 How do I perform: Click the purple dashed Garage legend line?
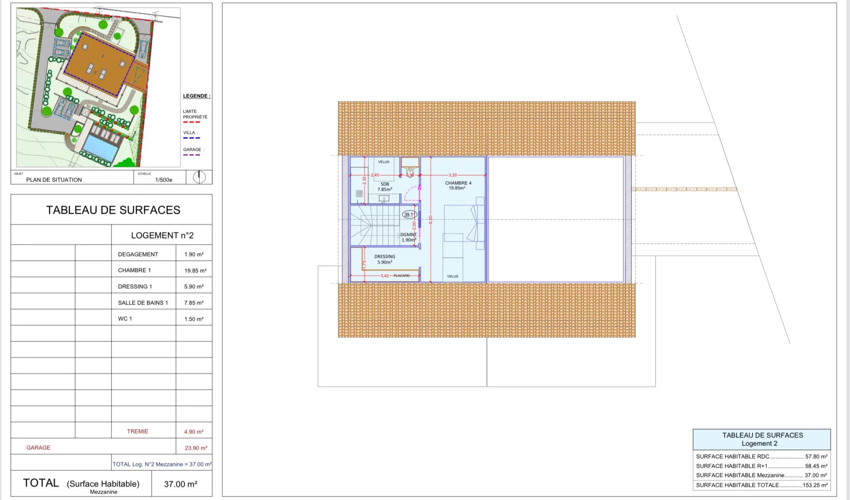point(191,155)
